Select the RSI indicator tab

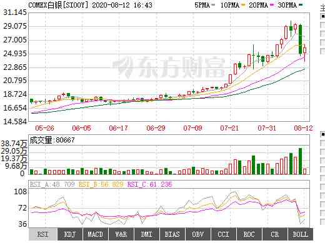point(43,234)
